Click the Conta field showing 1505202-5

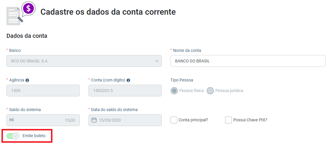(x=125, y=91)
